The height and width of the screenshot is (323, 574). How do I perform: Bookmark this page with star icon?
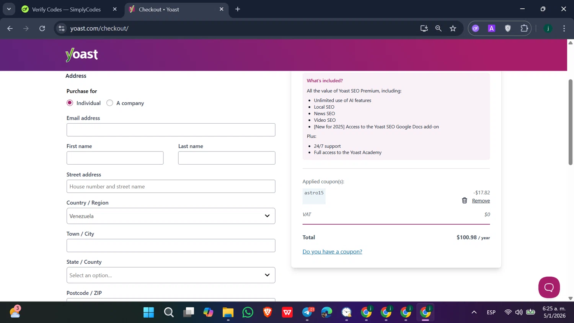453,28
